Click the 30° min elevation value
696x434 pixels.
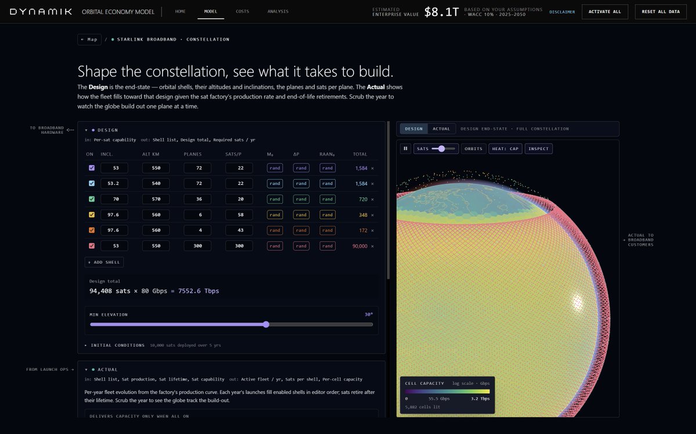click(x=368, y=315)
